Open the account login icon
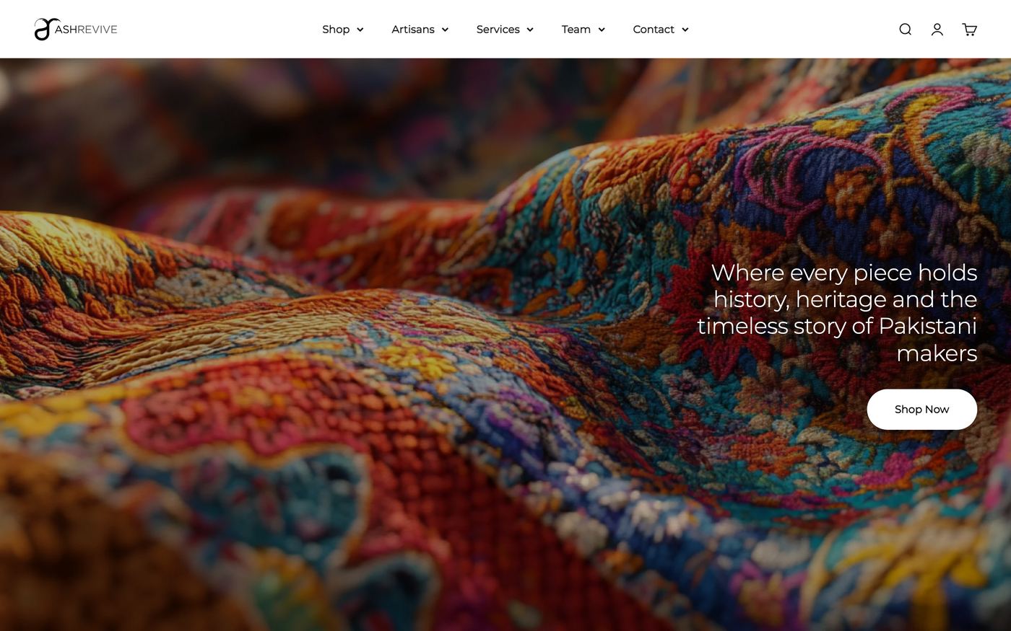 pos(937,30)
